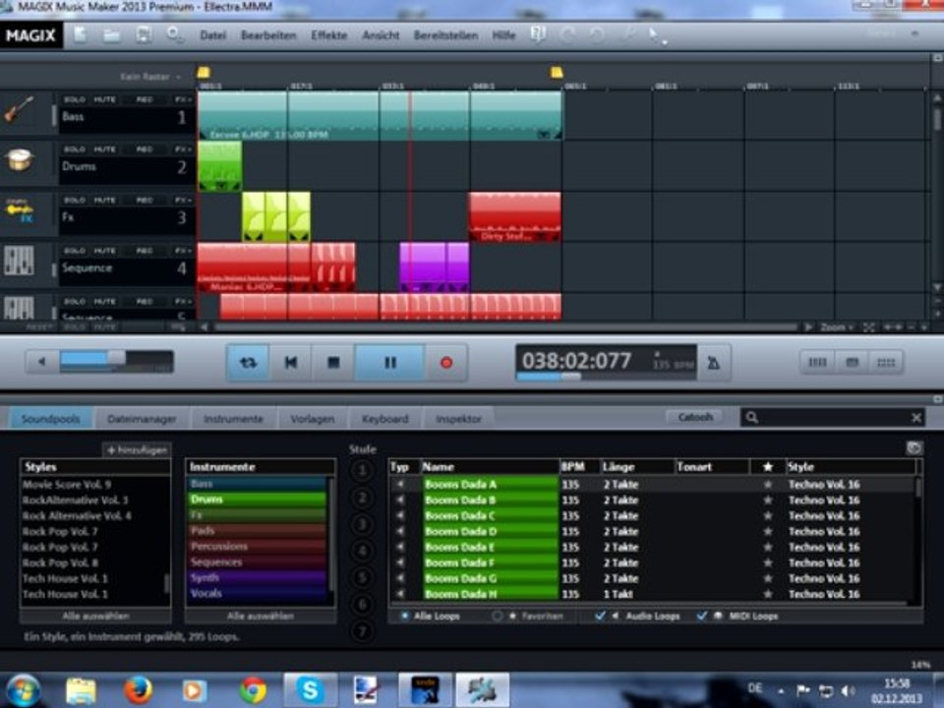Open the mixer view icon

pos(817,363)
